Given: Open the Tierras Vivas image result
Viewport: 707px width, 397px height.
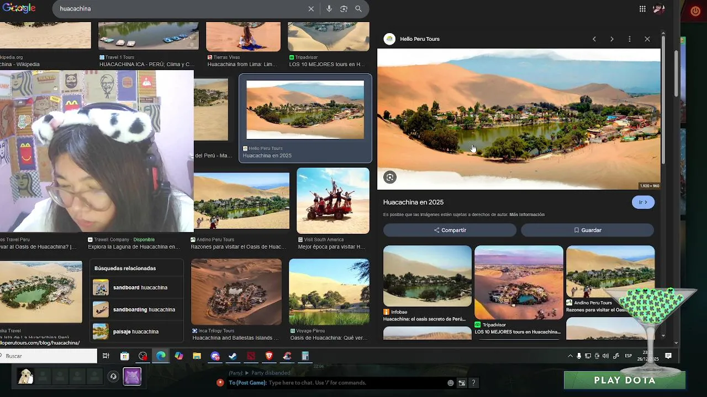Looking at the screenshot, I should (x=243, y=36).
